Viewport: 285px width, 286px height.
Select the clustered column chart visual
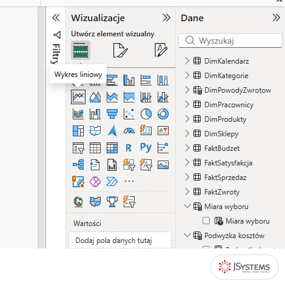pos(129,80)
